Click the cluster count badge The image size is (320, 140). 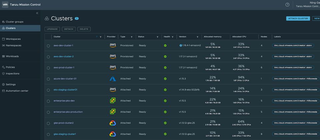click(x=77, y=19)
